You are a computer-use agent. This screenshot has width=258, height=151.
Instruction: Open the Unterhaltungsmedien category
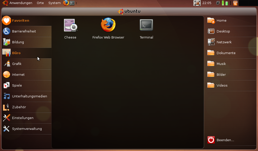pos(26,96)
